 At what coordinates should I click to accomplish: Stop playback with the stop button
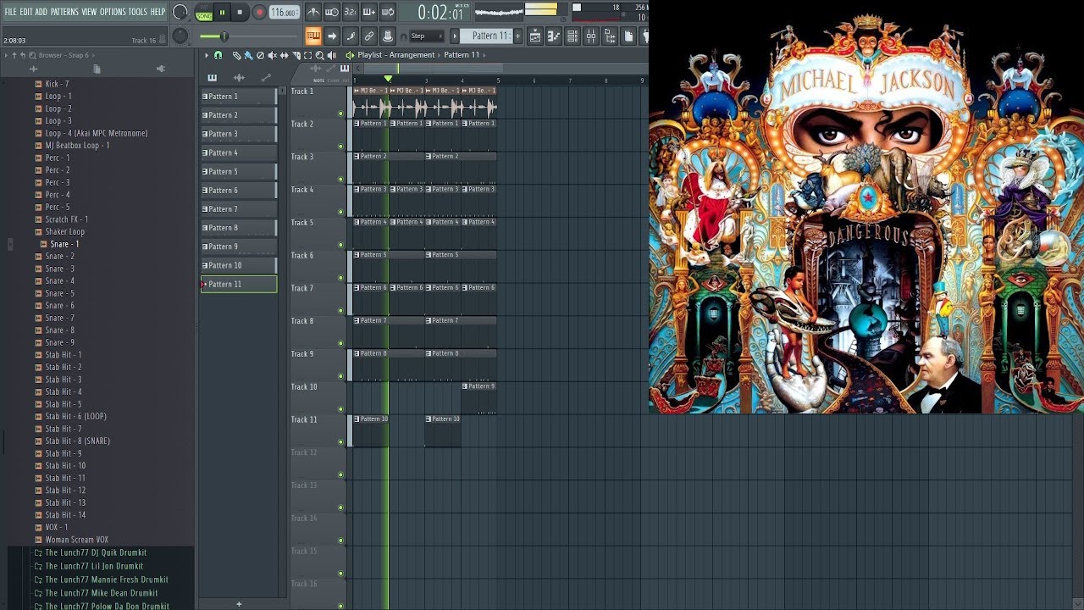click(240, 12)
